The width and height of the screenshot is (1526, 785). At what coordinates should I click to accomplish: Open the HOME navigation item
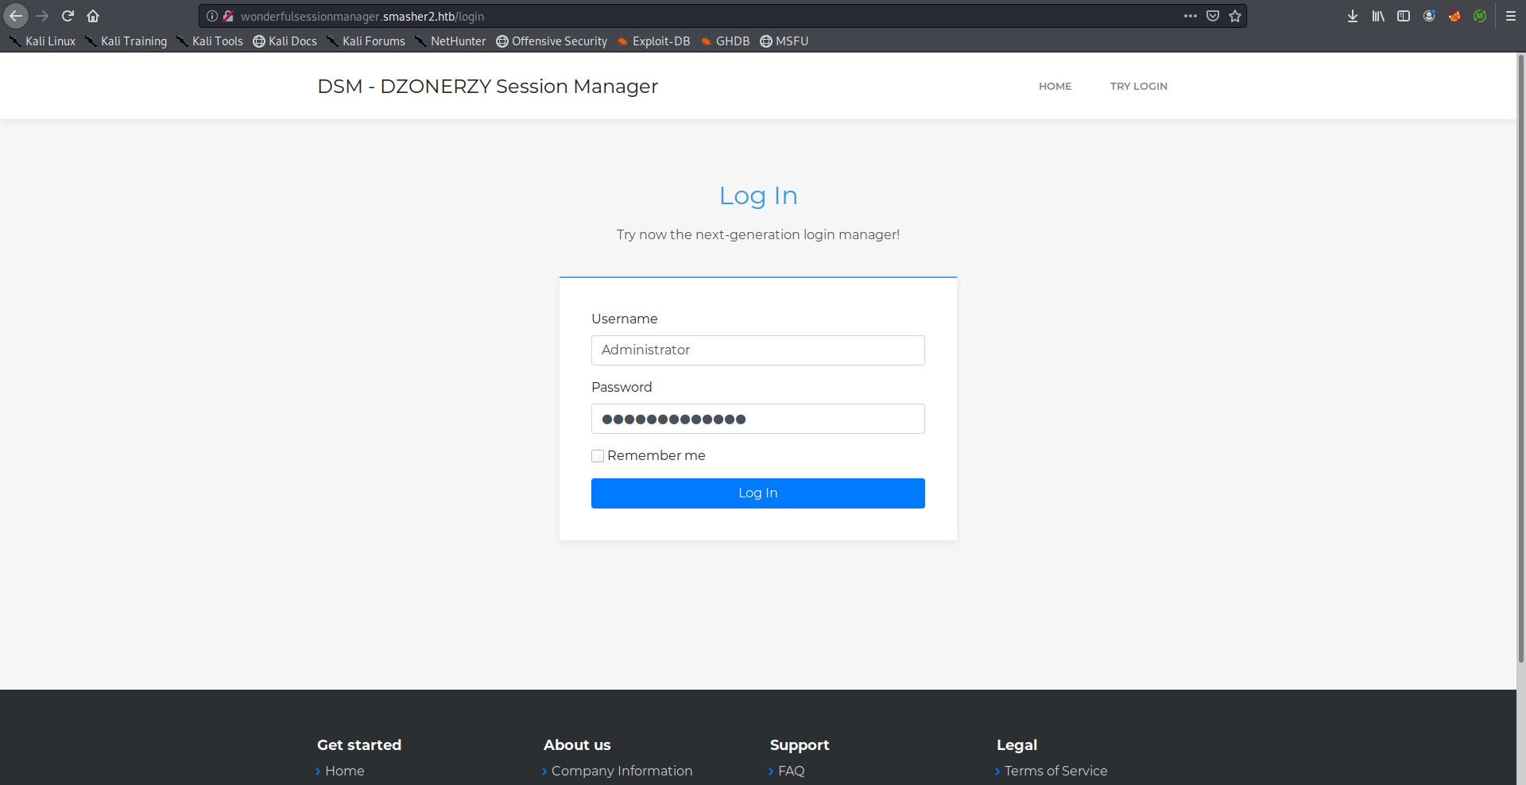[1055, 87]
